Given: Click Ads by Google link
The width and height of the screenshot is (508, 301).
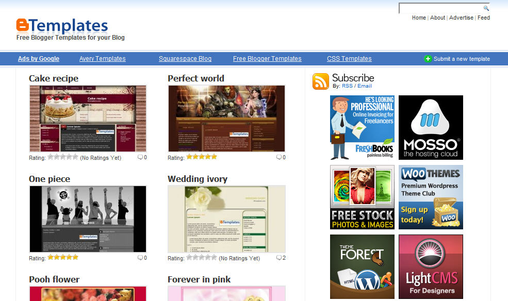Looking at the screenshot, I should point(39,59).
